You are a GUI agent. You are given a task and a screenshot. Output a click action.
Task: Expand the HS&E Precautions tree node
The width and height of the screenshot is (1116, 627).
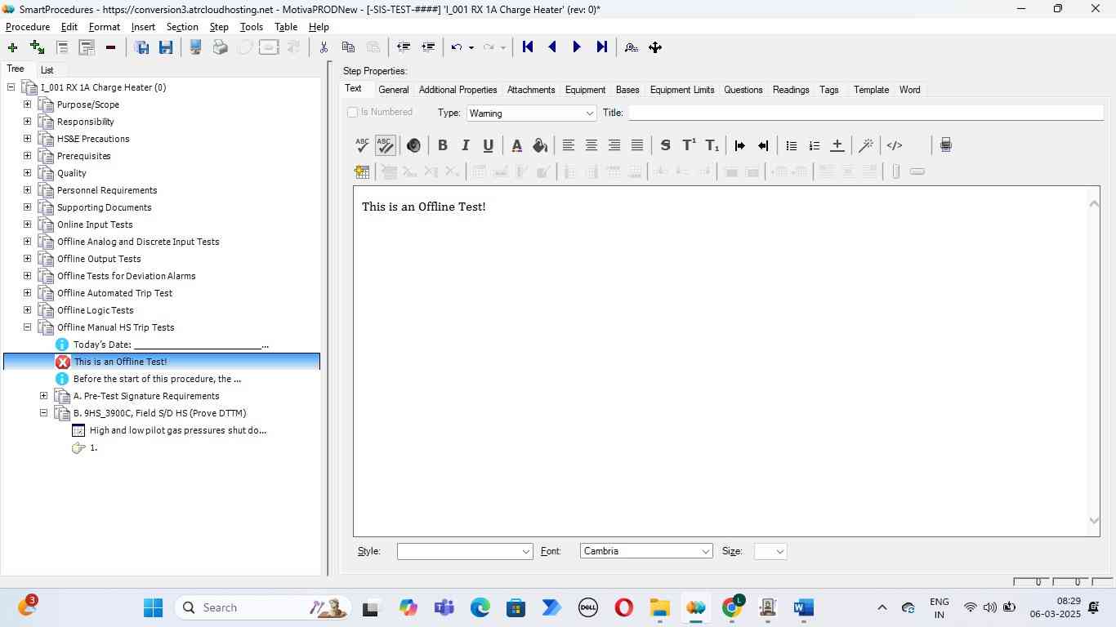point(27,139)
